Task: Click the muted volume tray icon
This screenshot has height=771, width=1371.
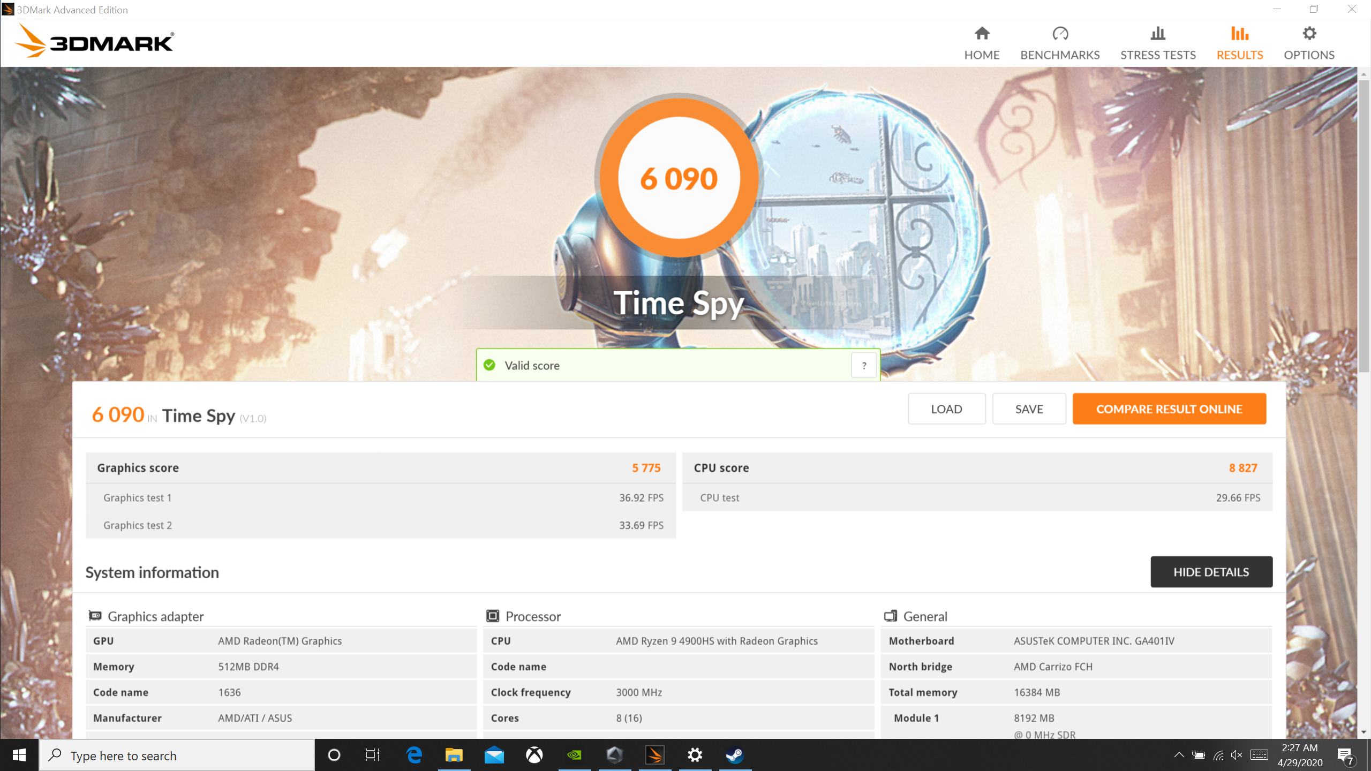Action: (1237, 755)
